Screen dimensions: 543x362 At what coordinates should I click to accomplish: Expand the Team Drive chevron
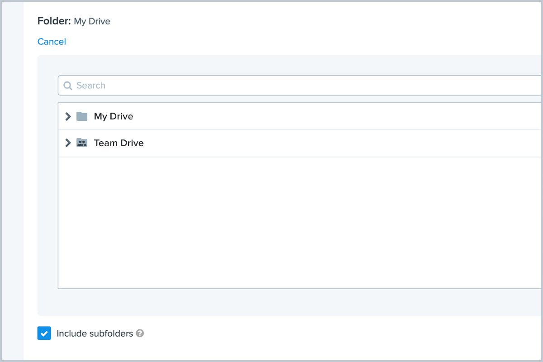[x=68, y=143]
